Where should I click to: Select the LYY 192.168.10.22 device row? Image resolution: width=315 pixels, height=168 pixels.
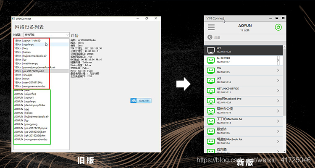[243, 50]
